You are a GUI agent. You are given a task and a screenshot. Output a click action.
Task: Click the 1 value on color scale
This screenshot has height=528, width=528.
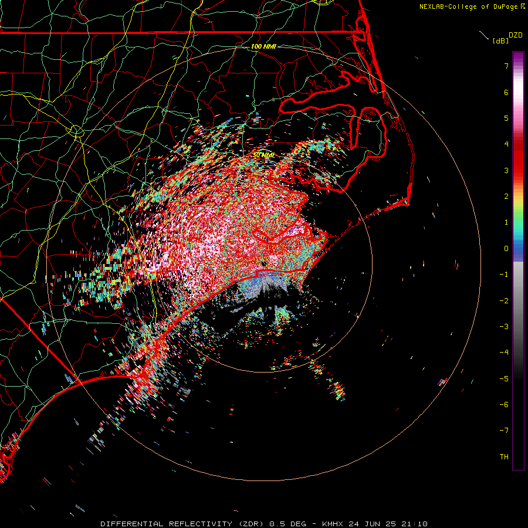(x=506, y=222)
